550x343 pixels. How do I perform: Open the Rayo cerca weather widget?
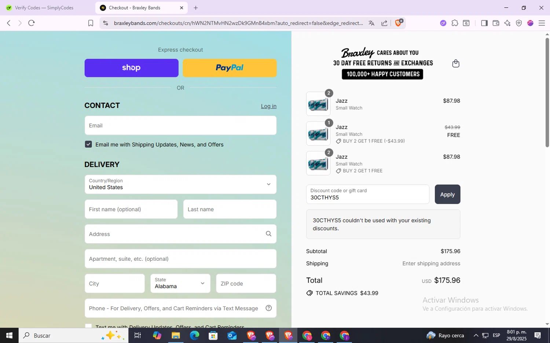(x=445, y=335)
